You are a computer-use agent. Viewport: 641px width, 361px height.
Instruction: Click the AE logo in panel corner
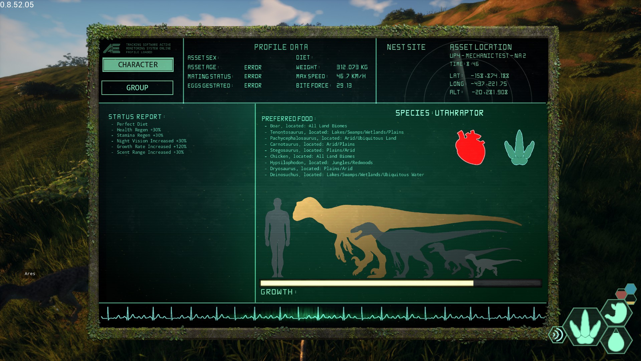(112, 48)
